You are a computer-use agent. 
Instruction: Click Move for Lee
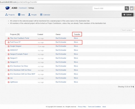76,78
